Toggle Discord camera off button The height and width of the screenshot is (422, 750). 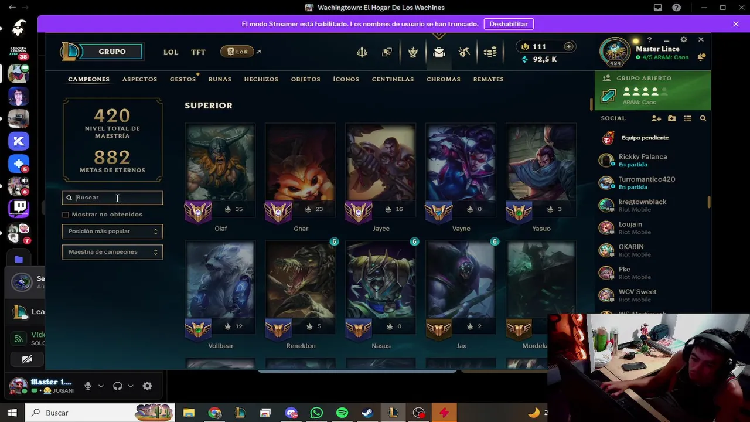(27, 359)
